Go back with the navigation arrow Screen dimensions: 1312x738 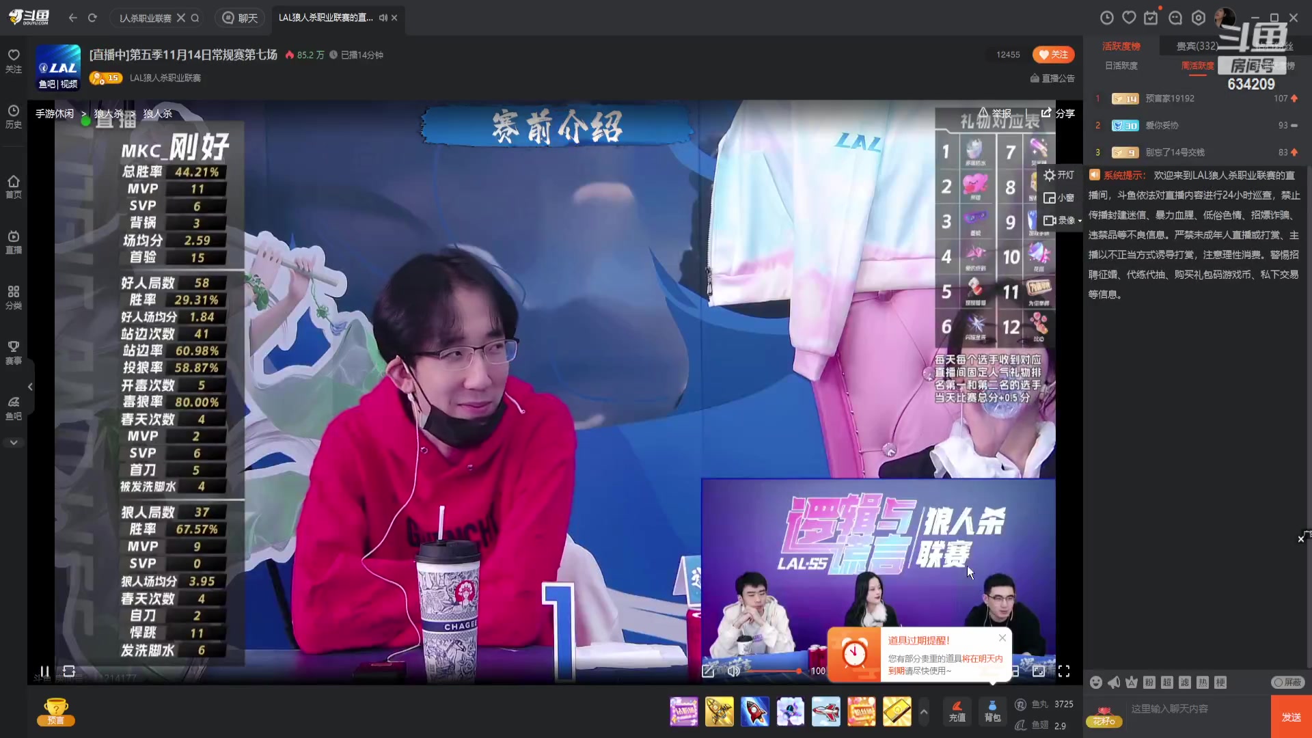pyautogui.click(x=73, y=18)
